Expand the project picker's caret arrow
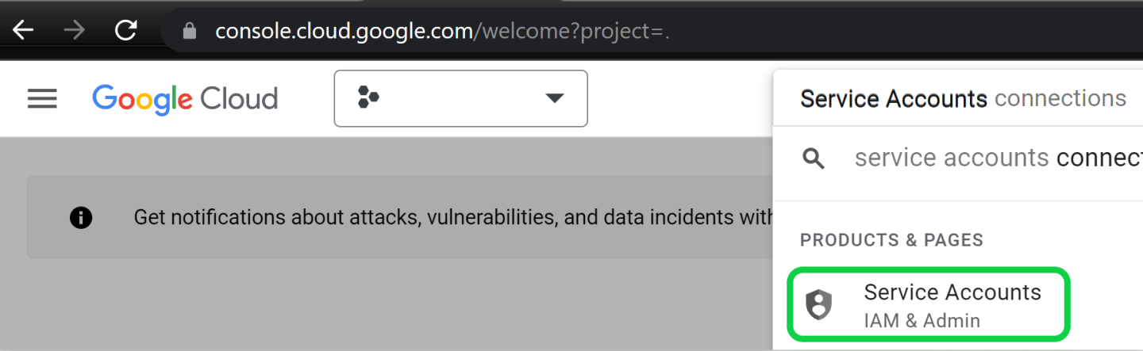 [x=554, y=98]
